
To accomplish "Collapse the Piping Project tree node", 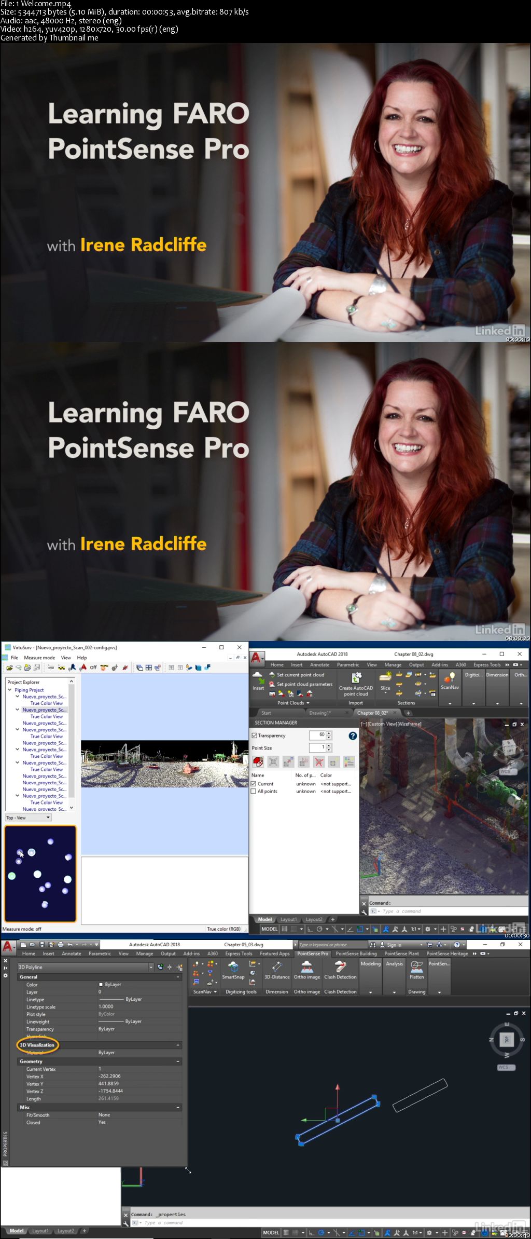I will tap(10, 690).
